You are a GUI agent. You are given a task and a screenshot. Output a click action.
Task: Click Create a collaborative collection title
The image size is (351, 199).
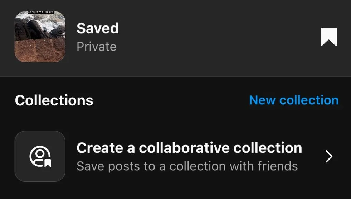(x=189, y=148)
